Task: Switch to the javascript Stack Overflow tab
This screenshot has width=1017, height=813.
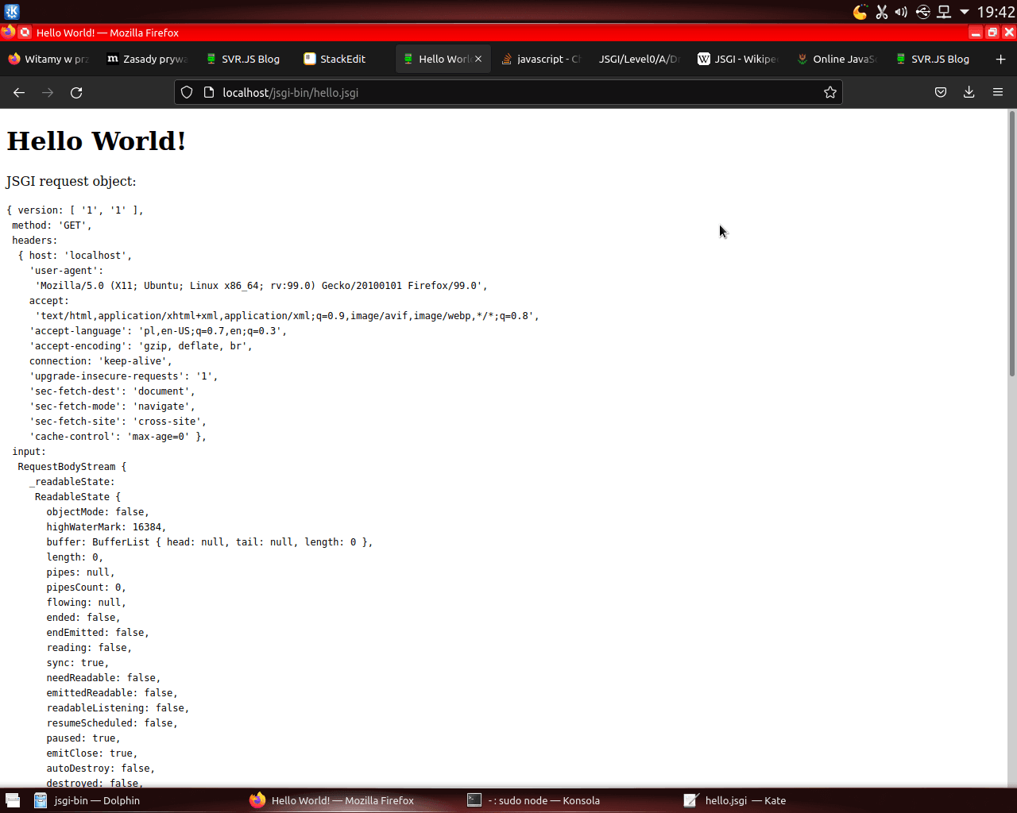Action: [x=541, y=59]
